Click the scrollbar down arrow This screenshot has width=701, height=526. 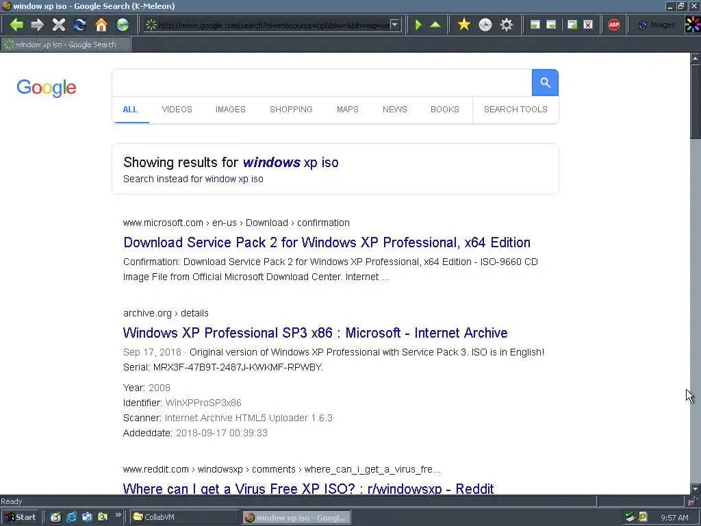tap(696, 489)
